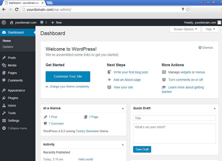
Task: Click the Customize Your Site button
Action: coord(68,76)
